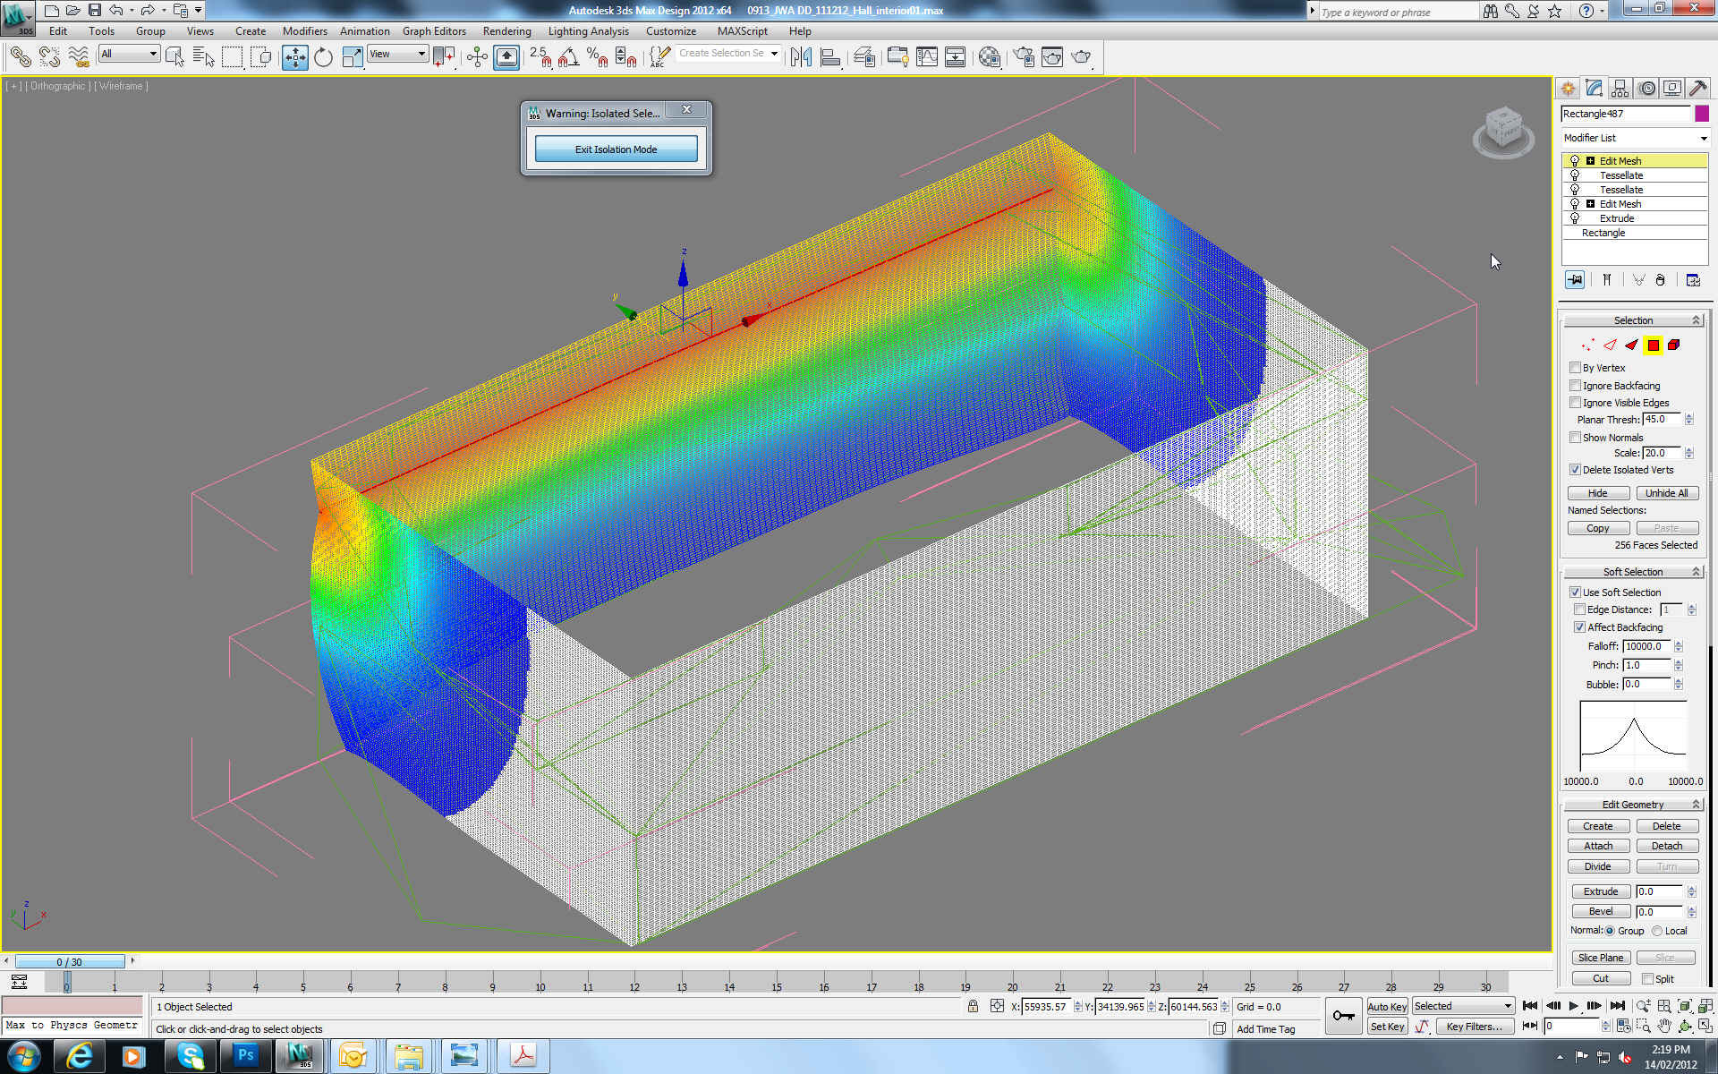This screenshot has width=1718, height=1074.
Task: Toggle the Angle Snap icon
Action: (568, 57)
